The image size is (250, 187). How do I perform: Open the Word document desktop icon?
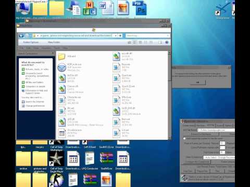click(x=106, y=8)
